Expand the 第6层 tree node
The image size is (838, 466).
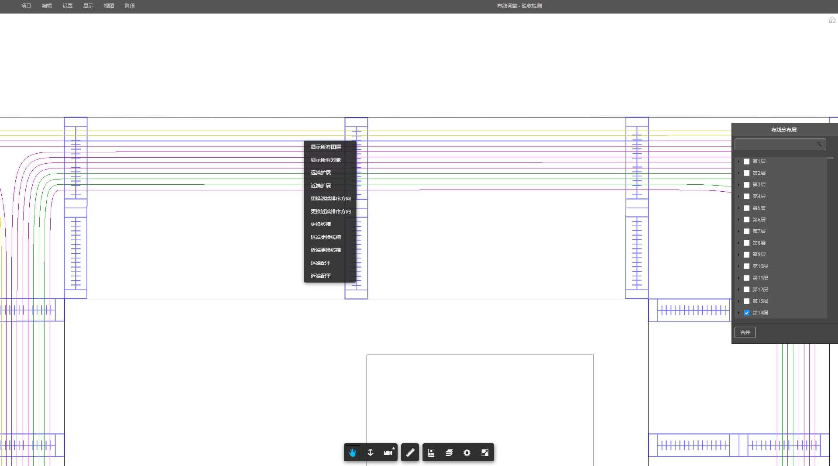tap(738, 220)
